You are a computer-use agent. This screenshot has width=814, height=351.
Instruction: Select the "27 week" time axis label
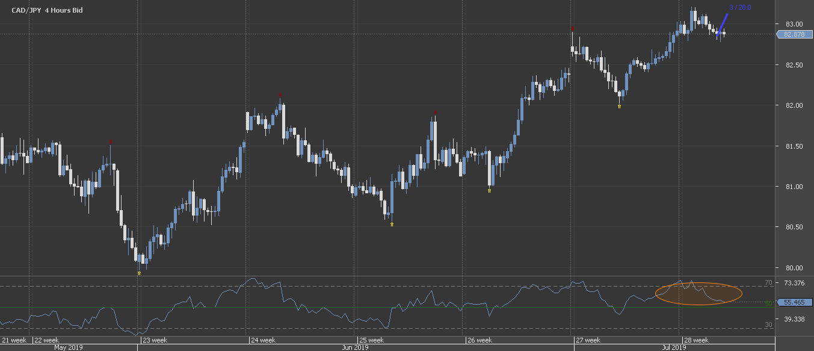pyautogui.click(x=588, y=340)
